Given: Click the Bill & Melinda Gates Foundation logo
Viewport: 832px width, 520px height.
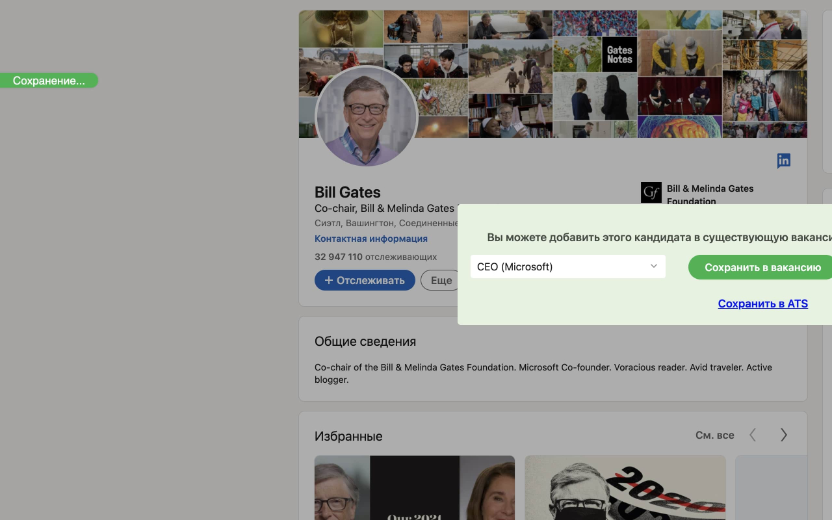Looking at the screenshot, I should [651, 192].
